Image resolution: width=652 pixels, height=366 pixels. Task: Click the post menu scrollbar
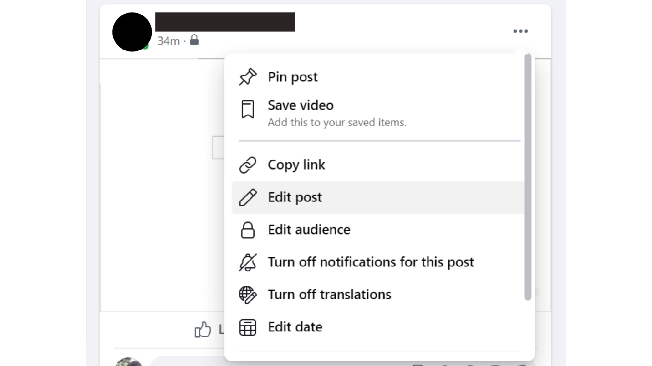click(528, 177)
